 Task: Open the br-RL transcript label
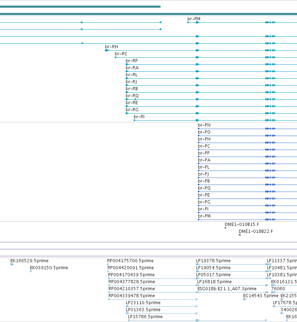click(x=132, y=75)
